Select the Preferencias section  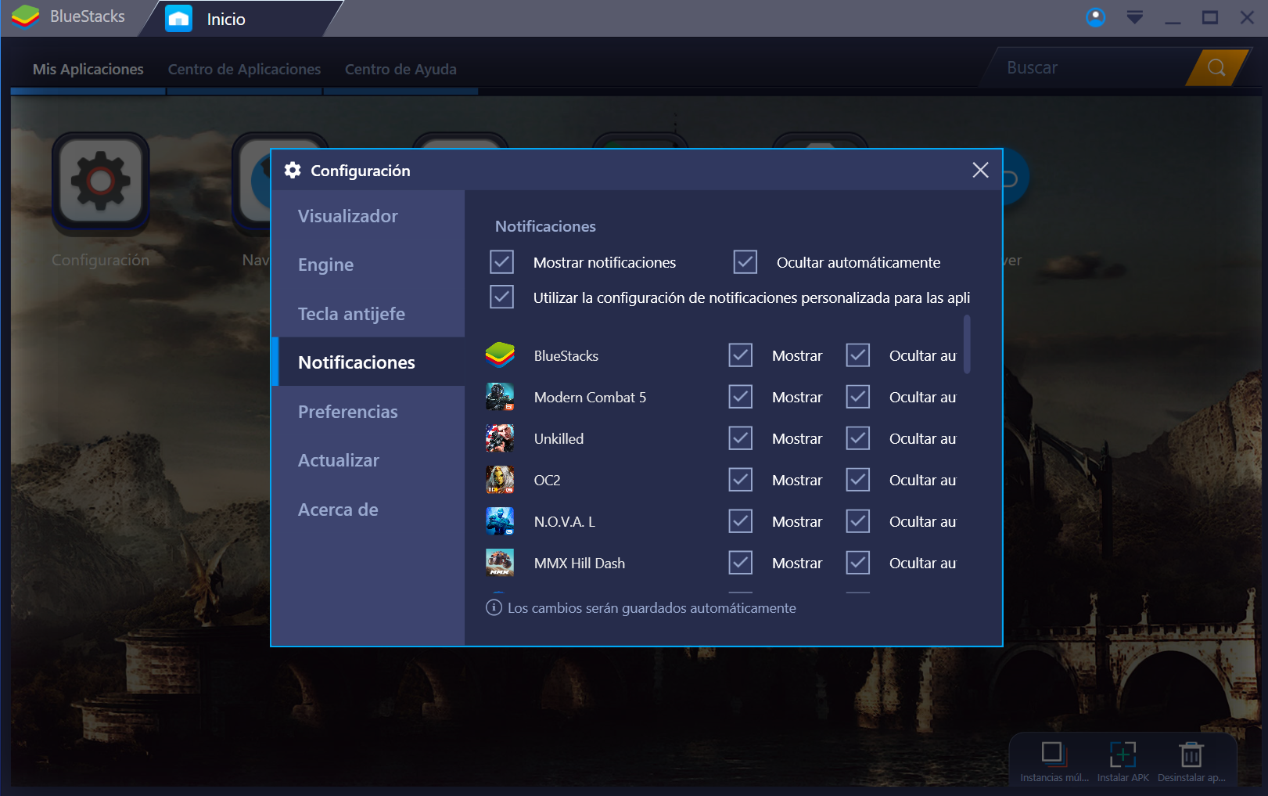(348, 411)
